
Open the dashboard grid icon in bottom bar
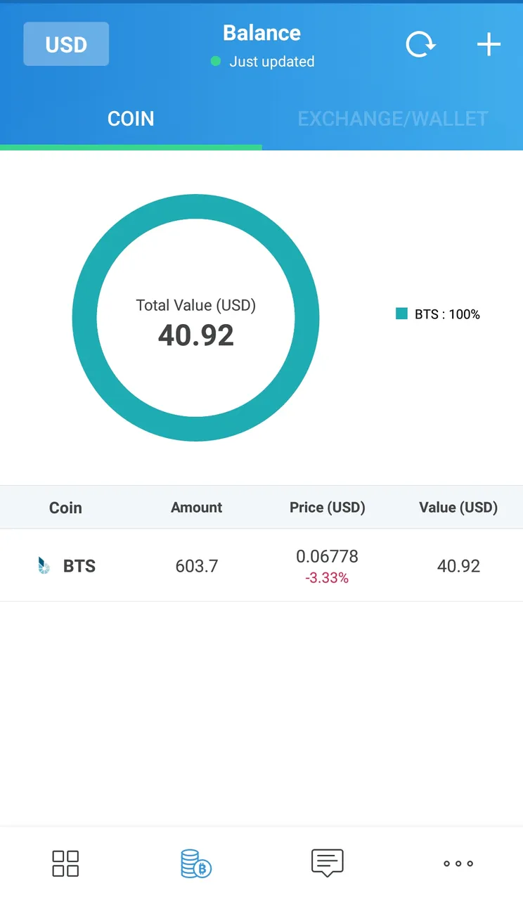[65, 863]
